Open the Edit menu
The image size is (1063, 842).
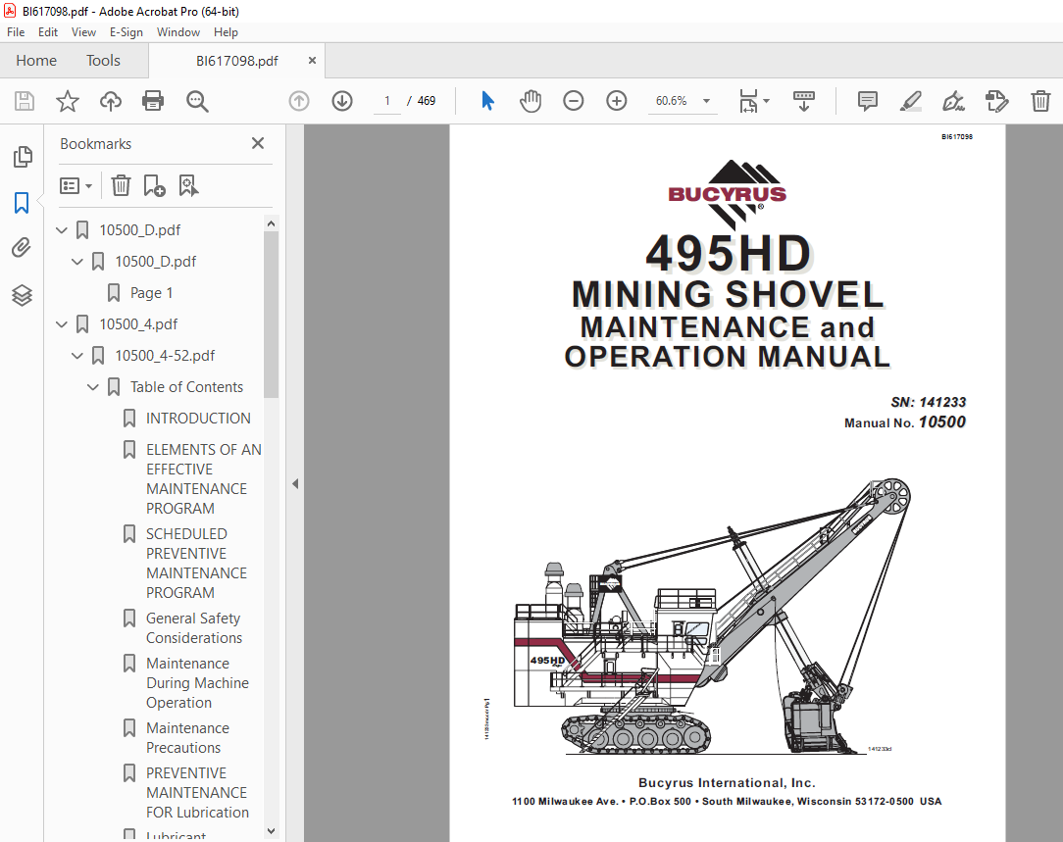(x=47, y=31)
